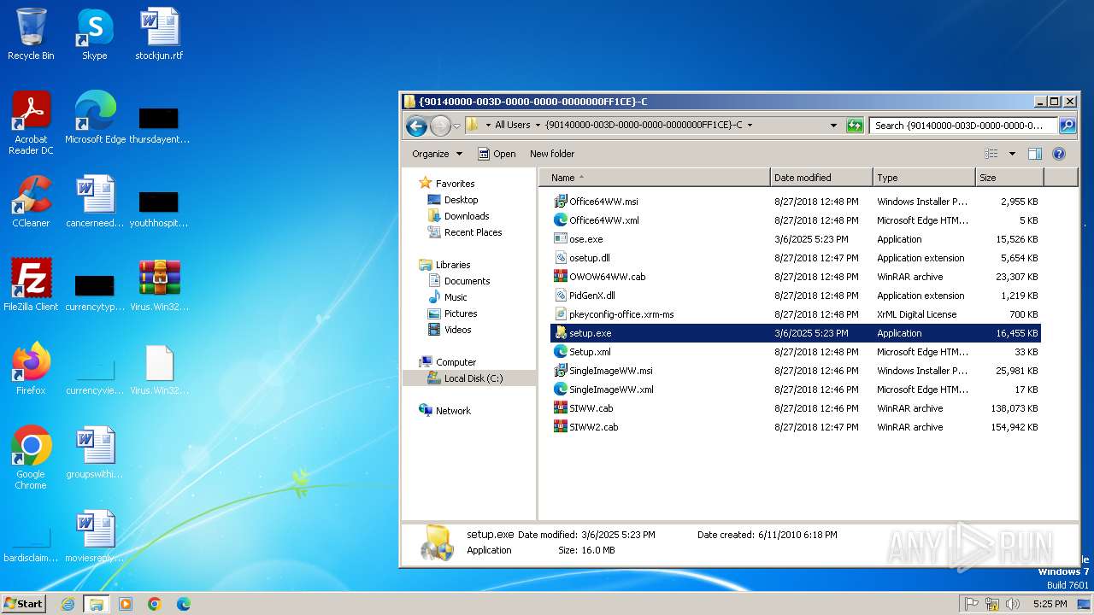Viewport: 1094px width, 615px height.
Task: Select setup.exe file row
Action: 796,333
